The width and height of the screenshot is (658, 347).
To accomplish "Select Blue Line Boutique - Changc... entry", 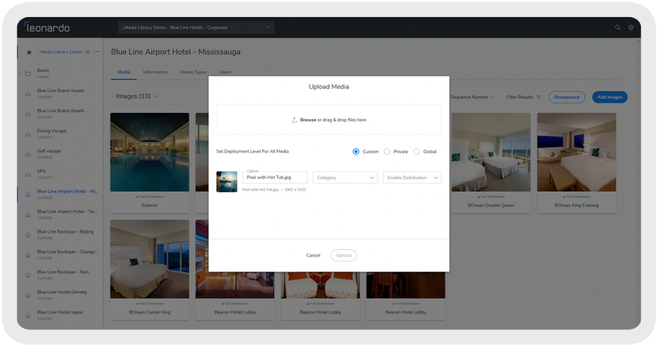I will click(x=67, y=254).
